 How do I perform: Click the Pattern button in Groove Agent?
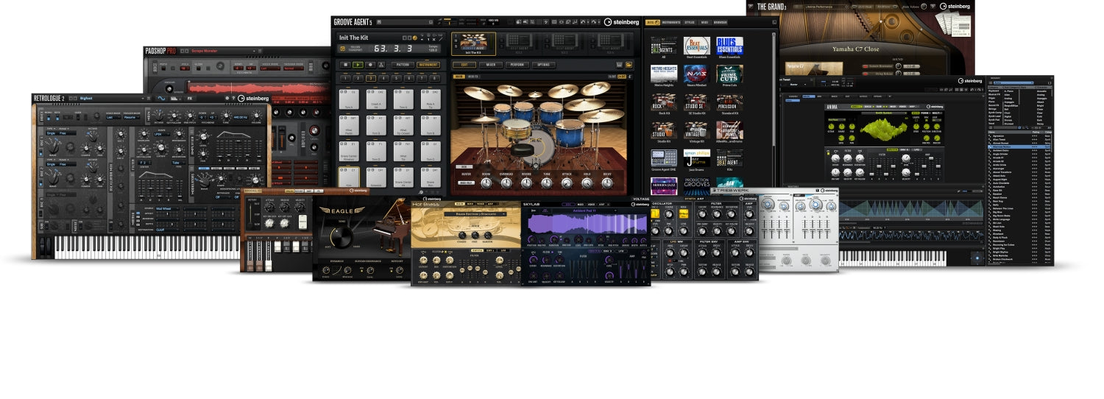(403, 65)
